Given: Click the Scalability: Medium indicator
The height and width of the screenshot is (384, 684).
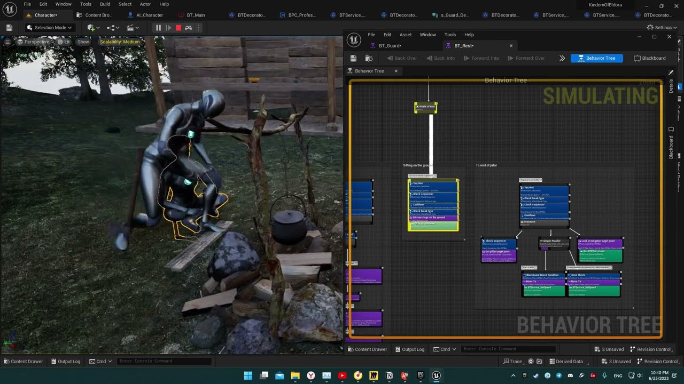Looking at the screenshot, I should click(120, 42).
